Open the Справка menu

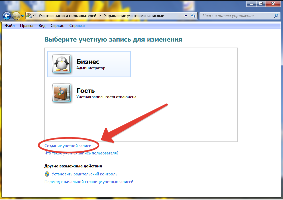point(77,26)
